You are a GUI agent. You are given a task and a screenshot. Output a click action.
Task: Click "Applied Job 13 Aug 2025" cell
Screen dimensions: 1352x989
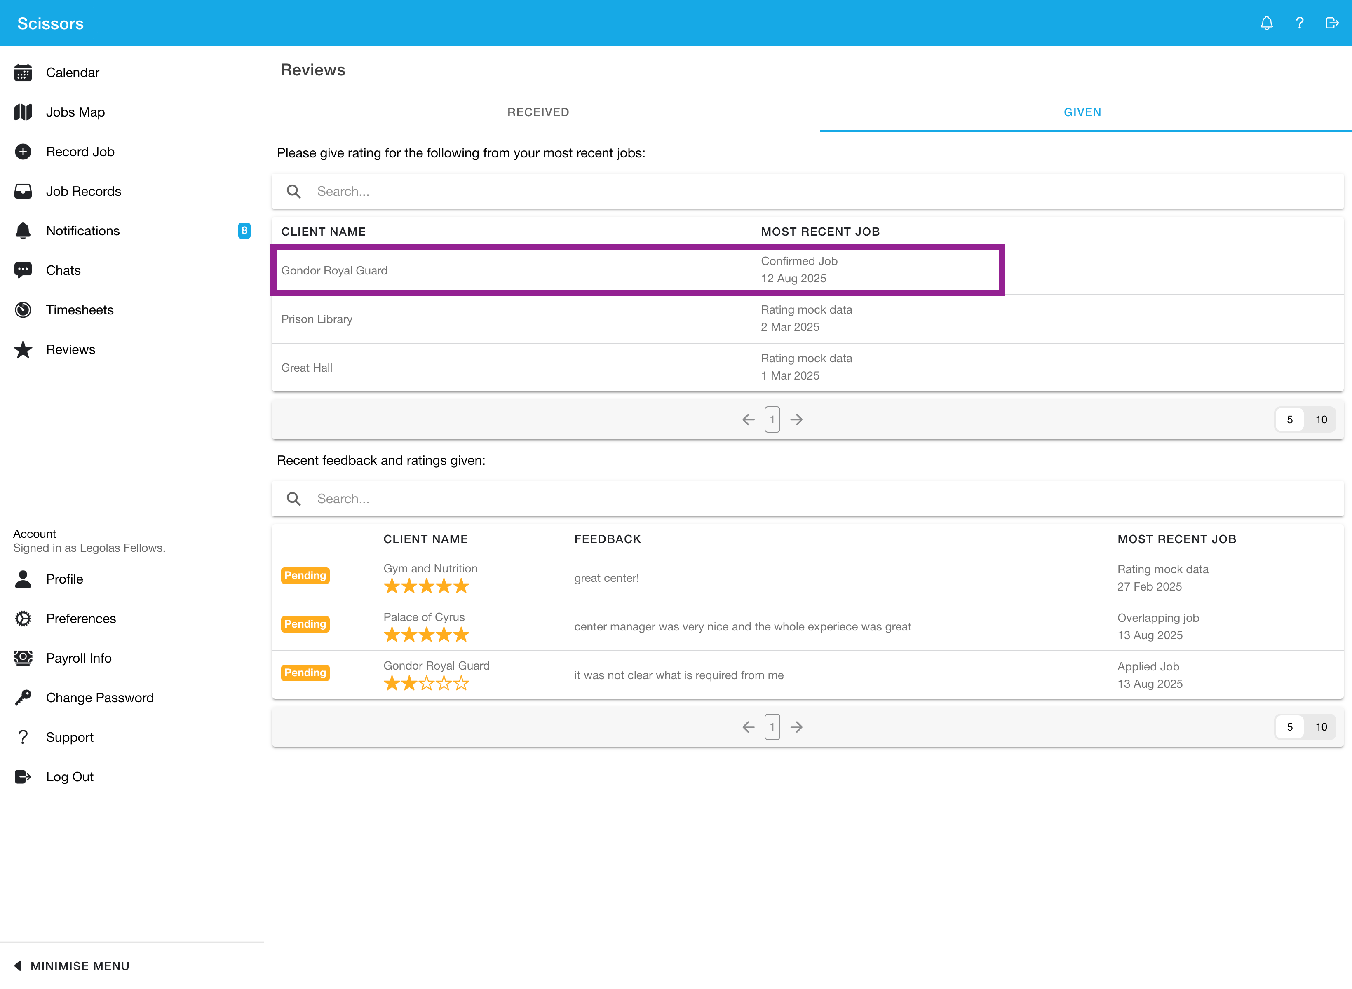coord(1150,675)
